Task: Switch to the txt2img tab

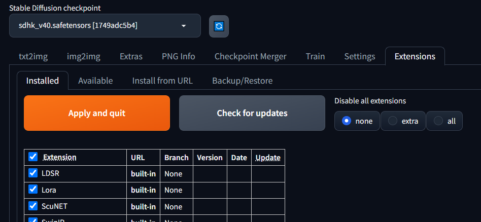Action: pos(33,56)
